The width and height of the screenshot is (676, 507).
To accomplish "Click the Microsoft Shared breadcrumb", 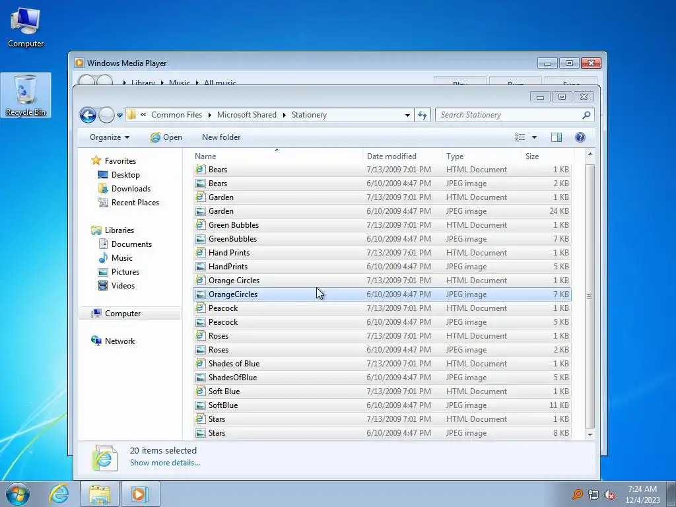I will [x=247, y=115].
